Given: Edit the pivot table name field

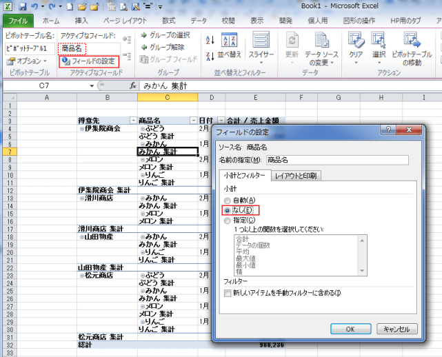Looking at the screenshot, I should point(30,48).
